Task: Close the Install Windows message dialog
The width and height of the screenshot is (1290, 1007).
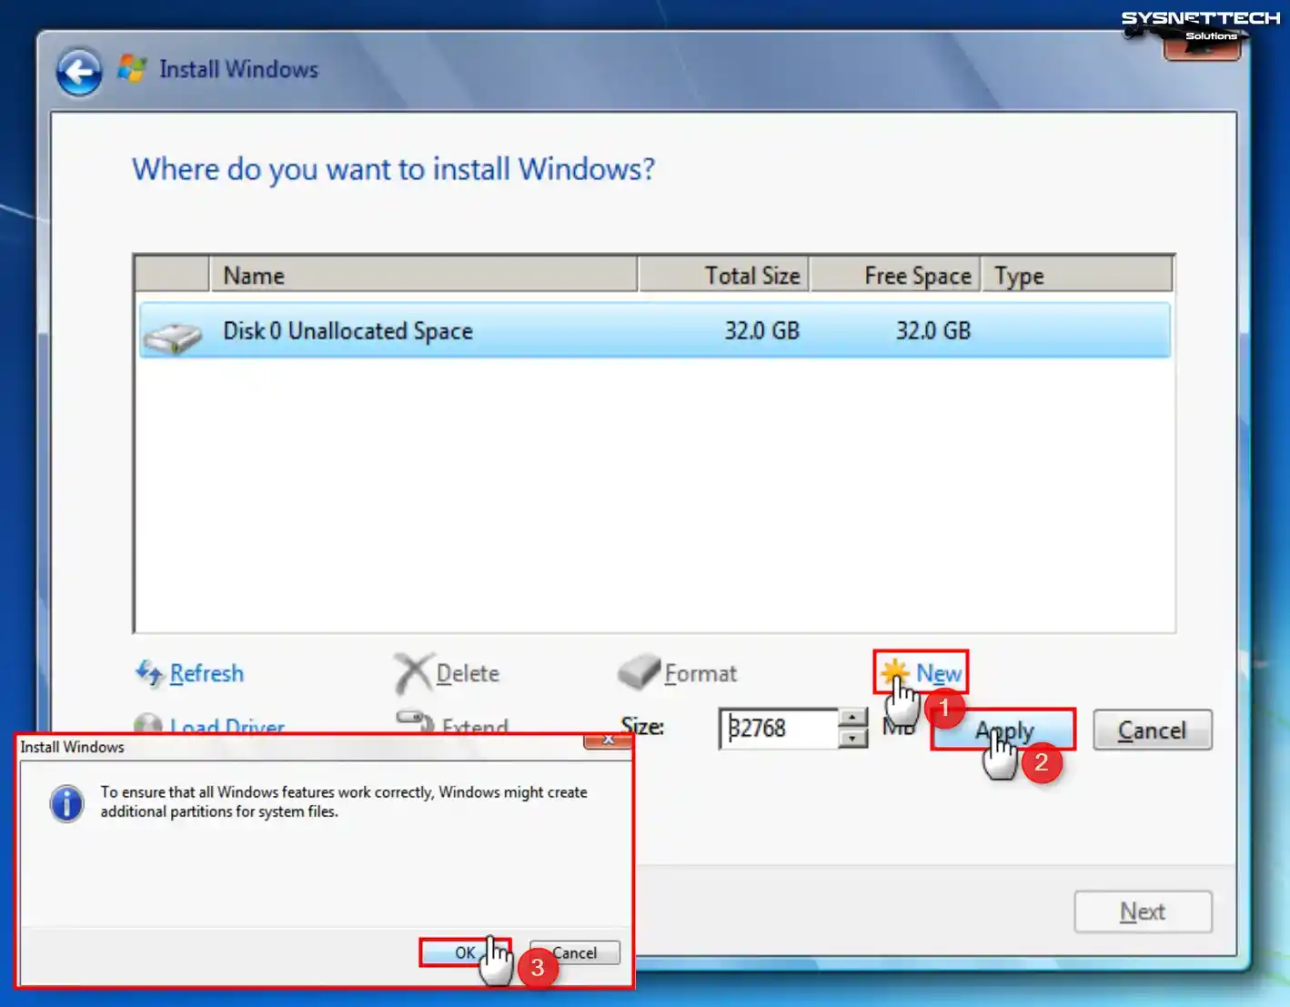Action: pyautogui.click(x=608, y=740)
